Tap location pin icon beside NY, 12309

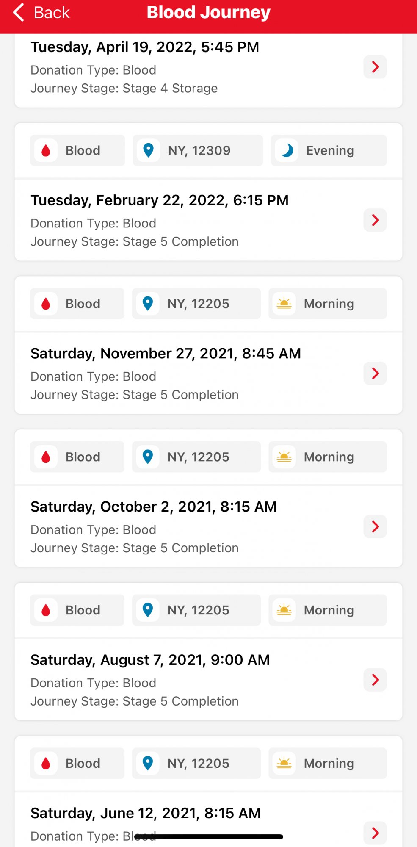148,150
